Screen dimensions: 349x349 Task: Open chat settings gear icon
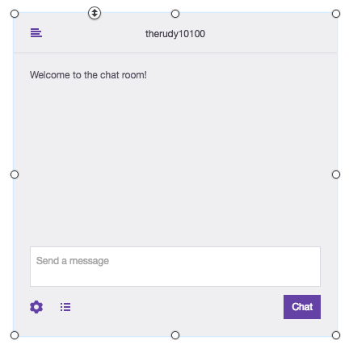click(x=36, y=307)
